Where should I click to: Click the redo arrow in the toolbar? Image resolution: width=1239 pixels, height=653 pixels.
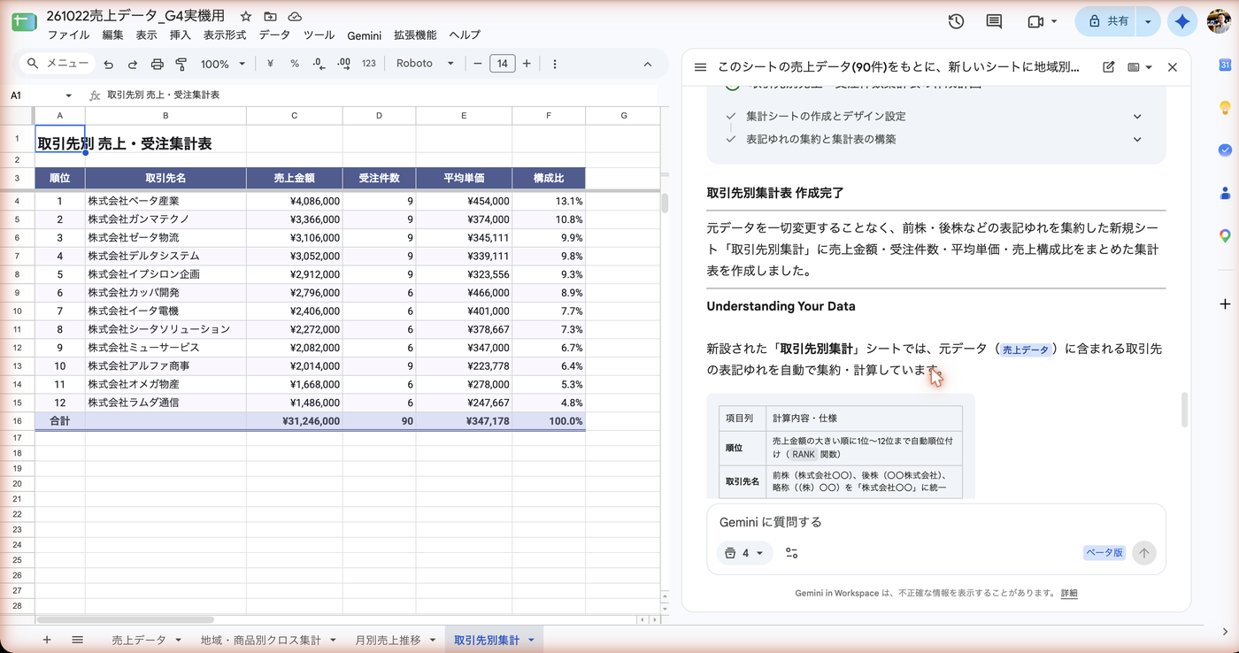133,64
